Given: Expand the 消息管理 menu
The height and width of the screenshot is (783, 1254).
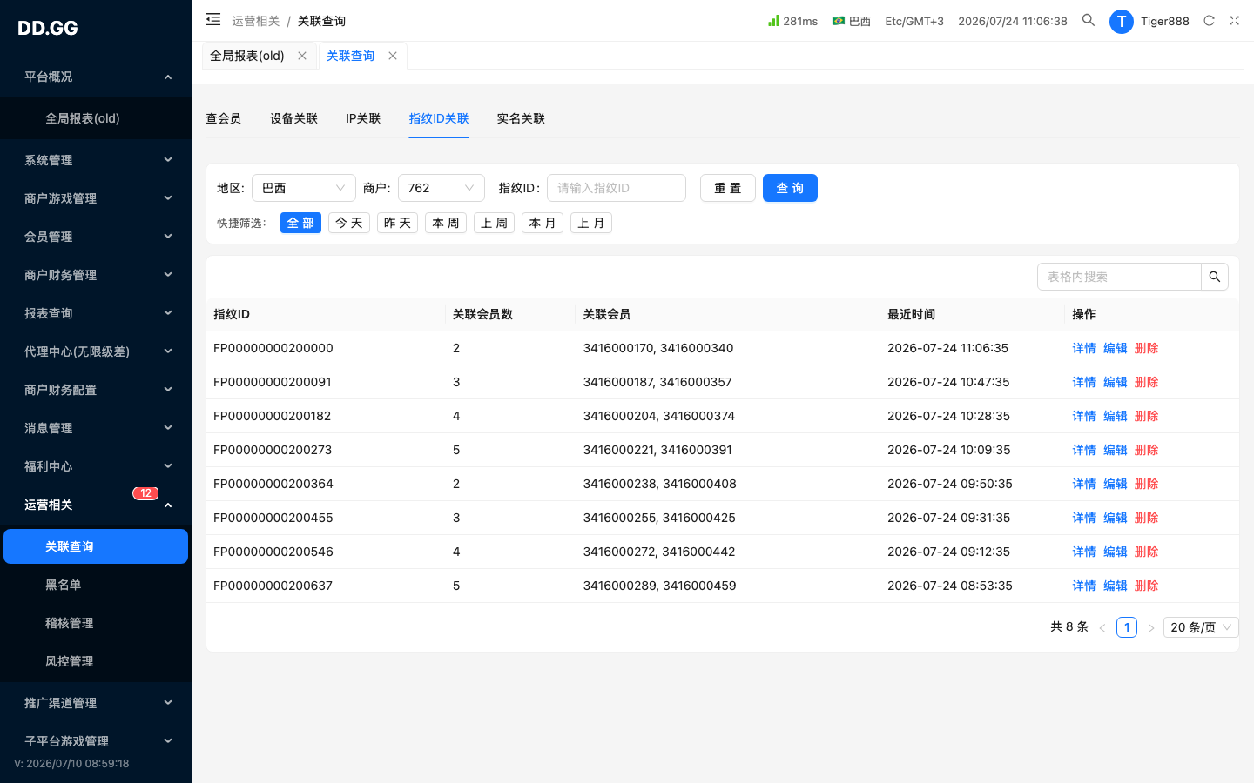Looking at the screenshot, I should coord(96,428).
